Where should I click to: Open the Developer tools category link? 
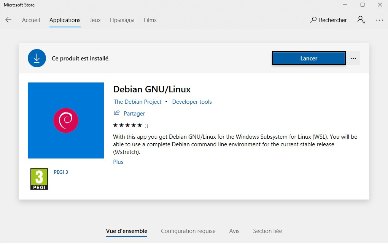point(192,102)
